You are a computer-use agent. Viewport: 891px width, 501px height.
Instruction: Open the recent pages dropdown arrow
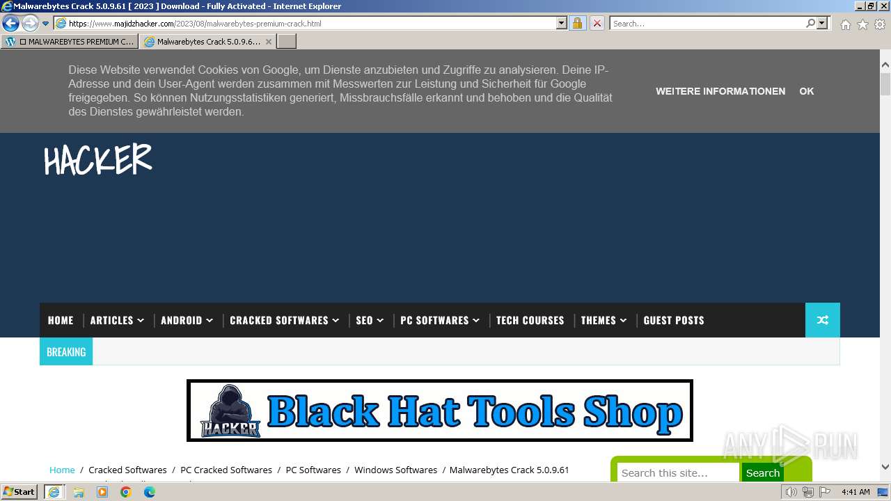tap(46, 24)
